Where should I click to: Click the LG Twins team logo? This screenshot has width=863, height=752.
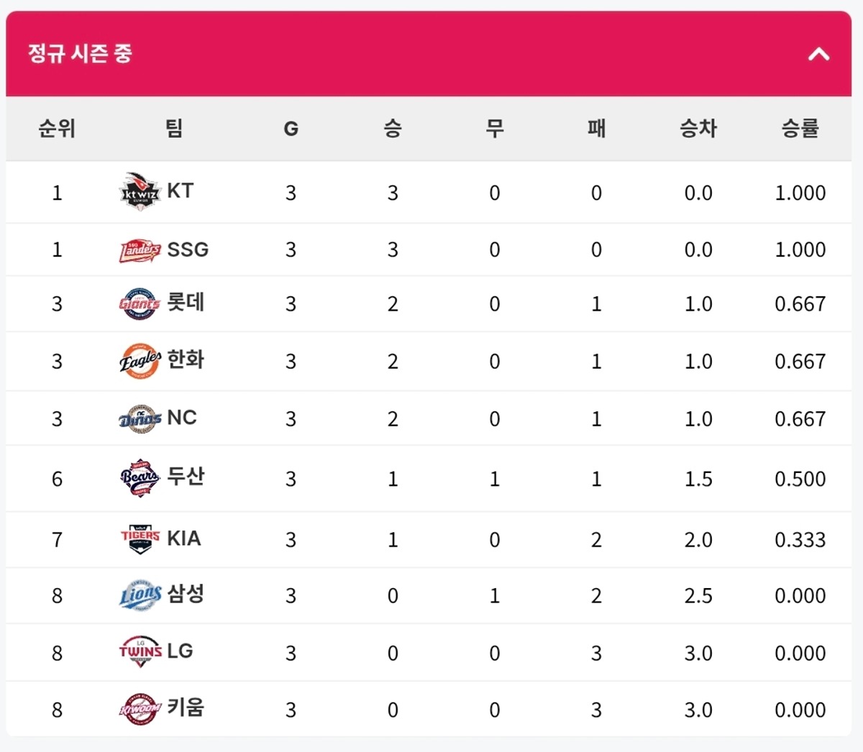[x=140, y=652]
